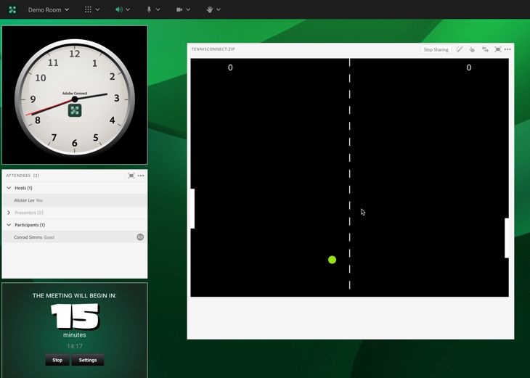The image size is (530, 378).
Task: Click the raise hand icon
Action: tap(210, 9)
